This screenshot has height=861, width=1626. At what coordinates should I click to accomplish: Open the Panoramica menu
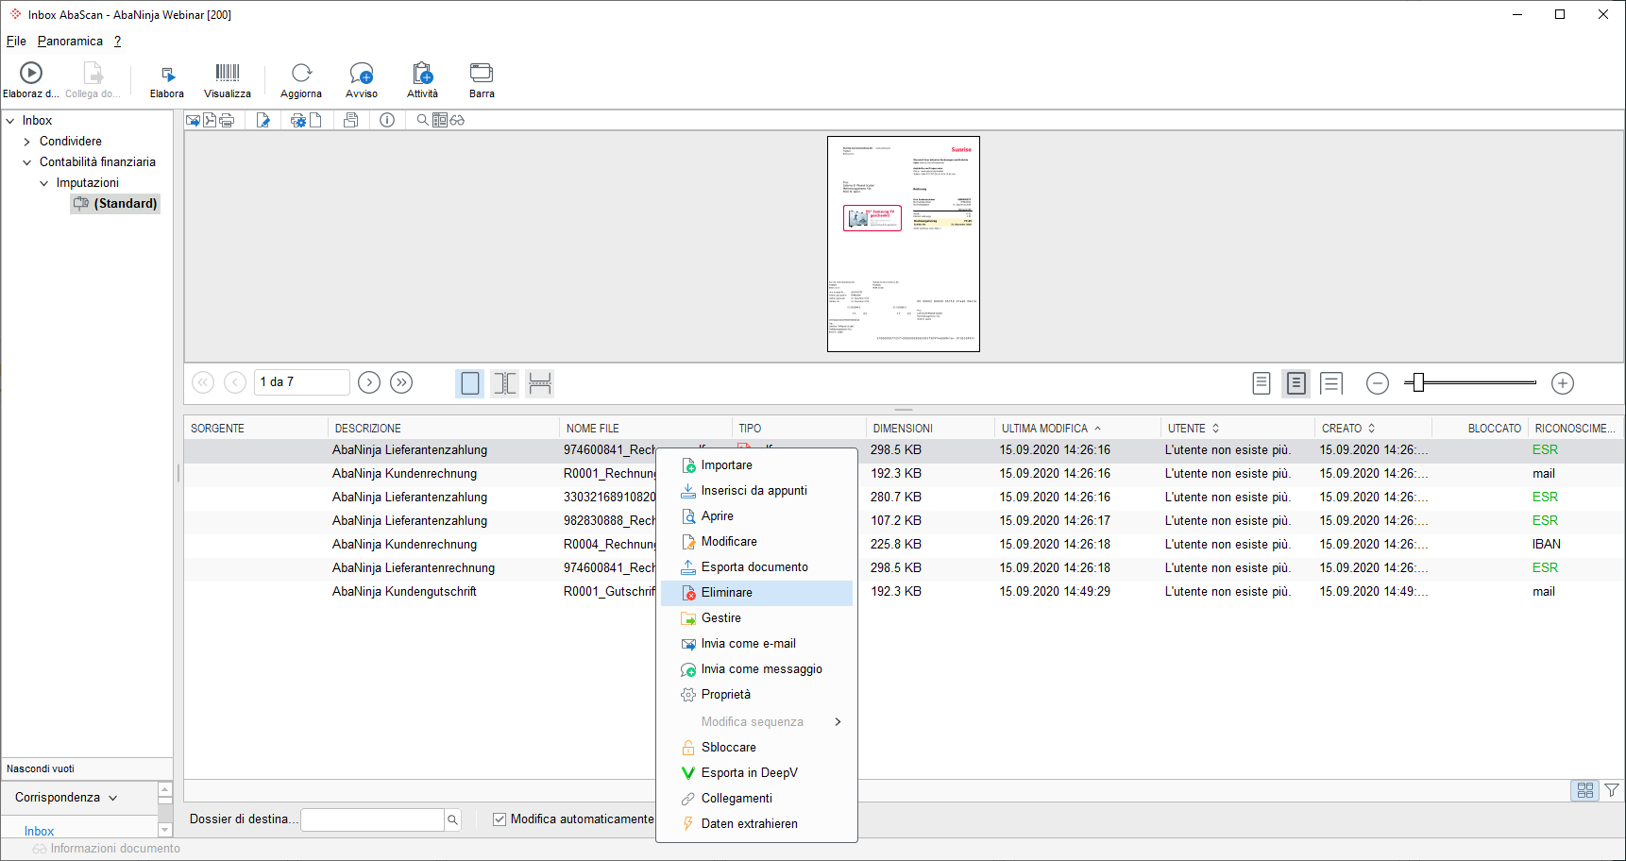[x=70, y=41]
